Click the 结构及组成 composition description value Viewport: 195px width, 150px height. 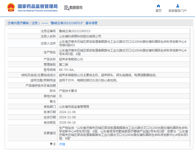108,75
